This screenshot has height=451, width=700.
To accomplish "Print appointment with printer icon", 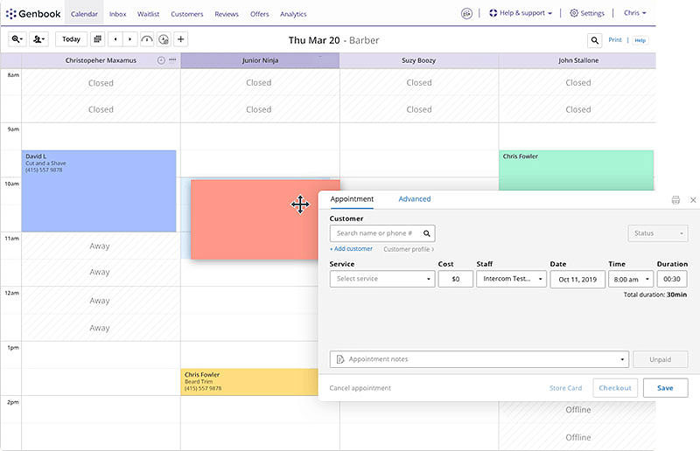I will pos(675,200).
